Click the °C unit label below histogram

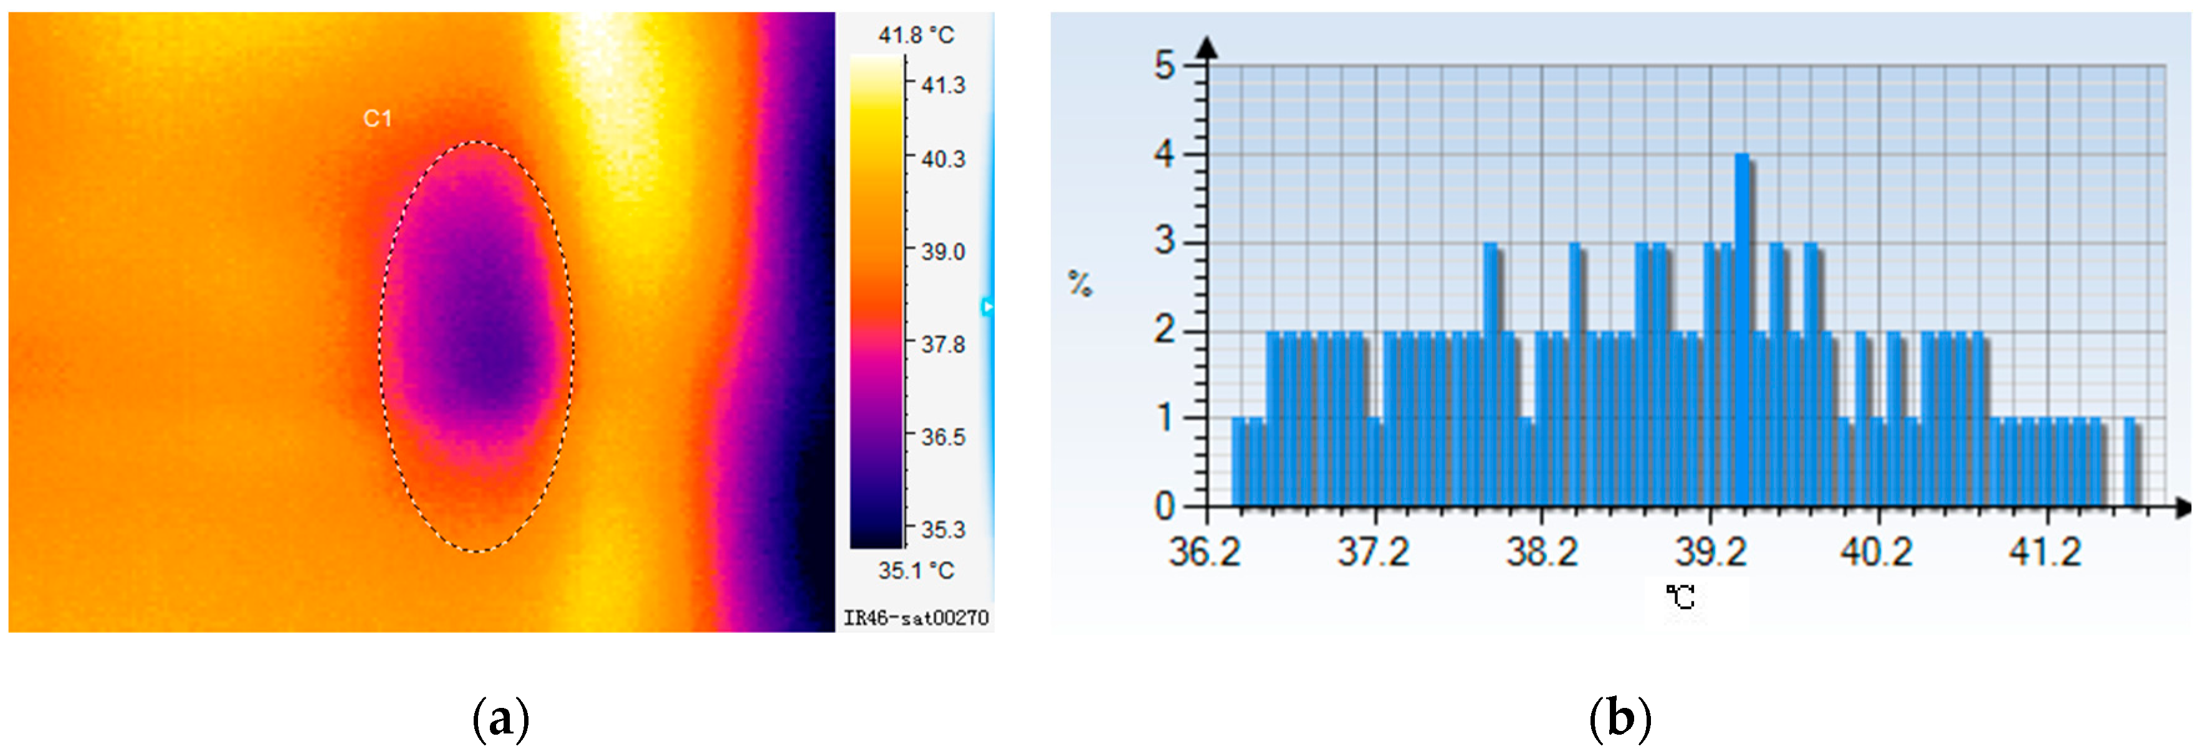[1681, 596]
